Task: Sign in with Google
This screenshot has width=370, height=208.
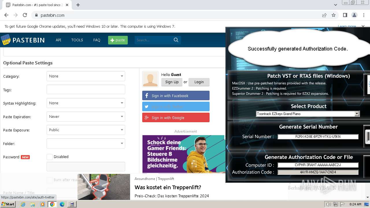Action: click(176, 118)
